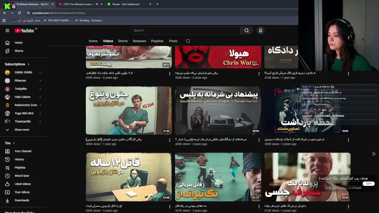Open the channel Releases tab
Image resolution: width=379 pixels, height=213 pixels.
pos(139,41)
